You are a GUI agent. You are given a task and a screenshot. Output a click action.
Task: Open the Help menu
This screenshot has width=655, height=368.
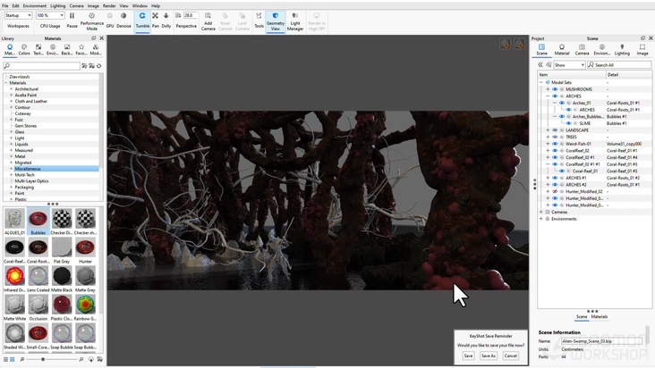point(156,6)
